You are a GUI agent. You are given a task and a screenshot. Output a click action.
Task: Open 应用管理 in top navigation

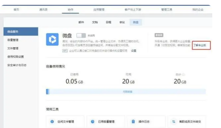tap(99, 9)
